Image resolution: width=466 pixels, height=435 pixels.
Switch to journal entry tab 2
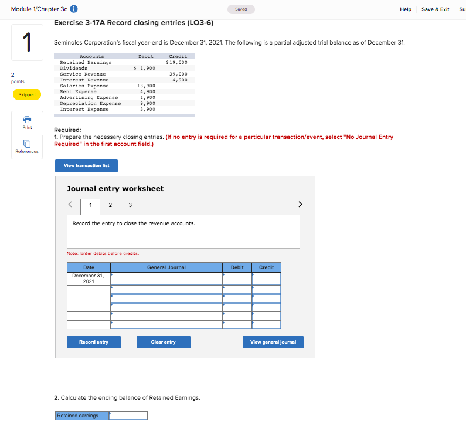click(110, 205)
